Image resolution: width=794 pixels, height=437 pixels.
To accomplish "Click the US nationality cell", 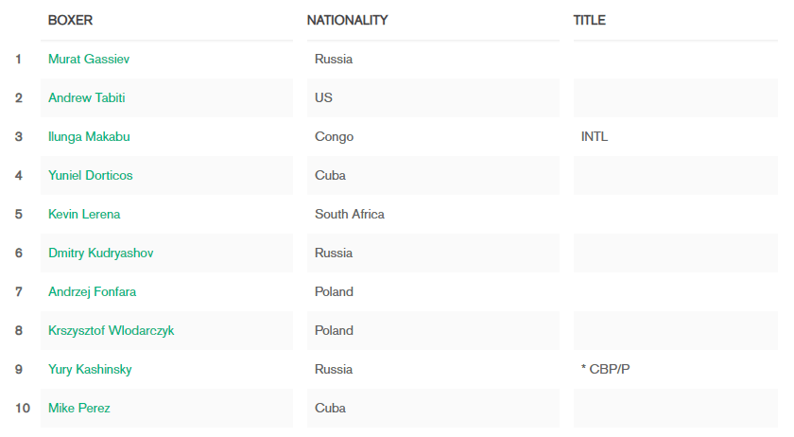I will (433, 97).
